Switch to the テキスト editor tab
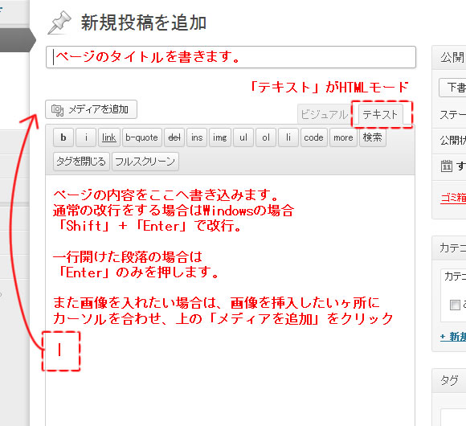The height and width of the screenshot is (426, 466). 380,114
